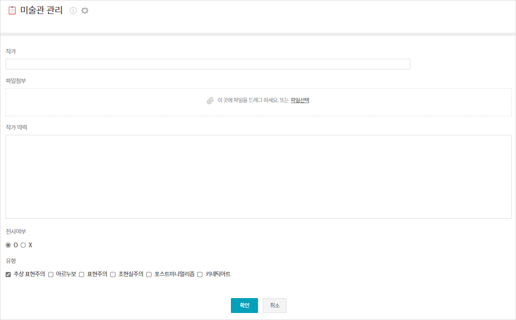Click inside the 작가 약력 text area

pyautogui.click(x=258, y=177)
